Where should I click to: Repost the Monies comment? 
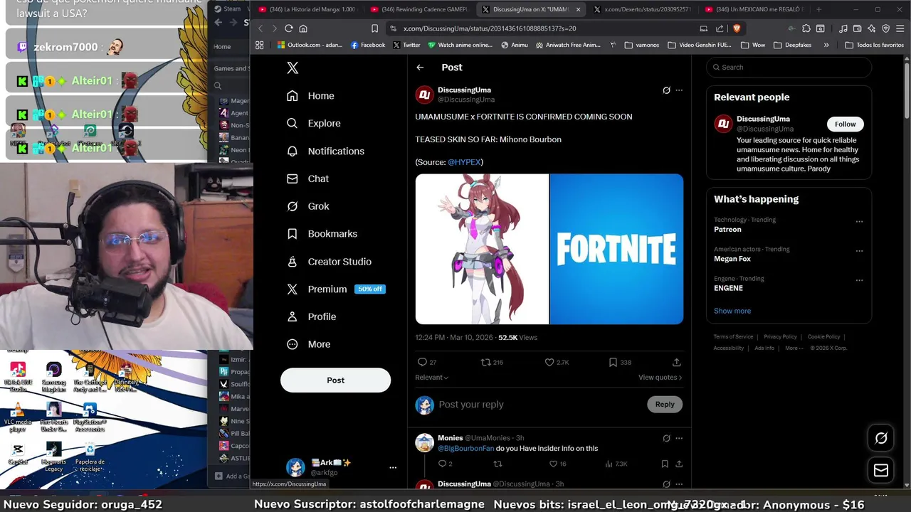[497, 464]
